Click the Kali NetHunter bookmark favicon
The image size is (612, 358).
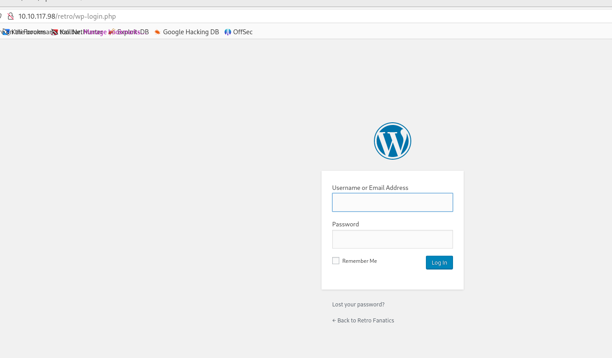coord(55,32)
